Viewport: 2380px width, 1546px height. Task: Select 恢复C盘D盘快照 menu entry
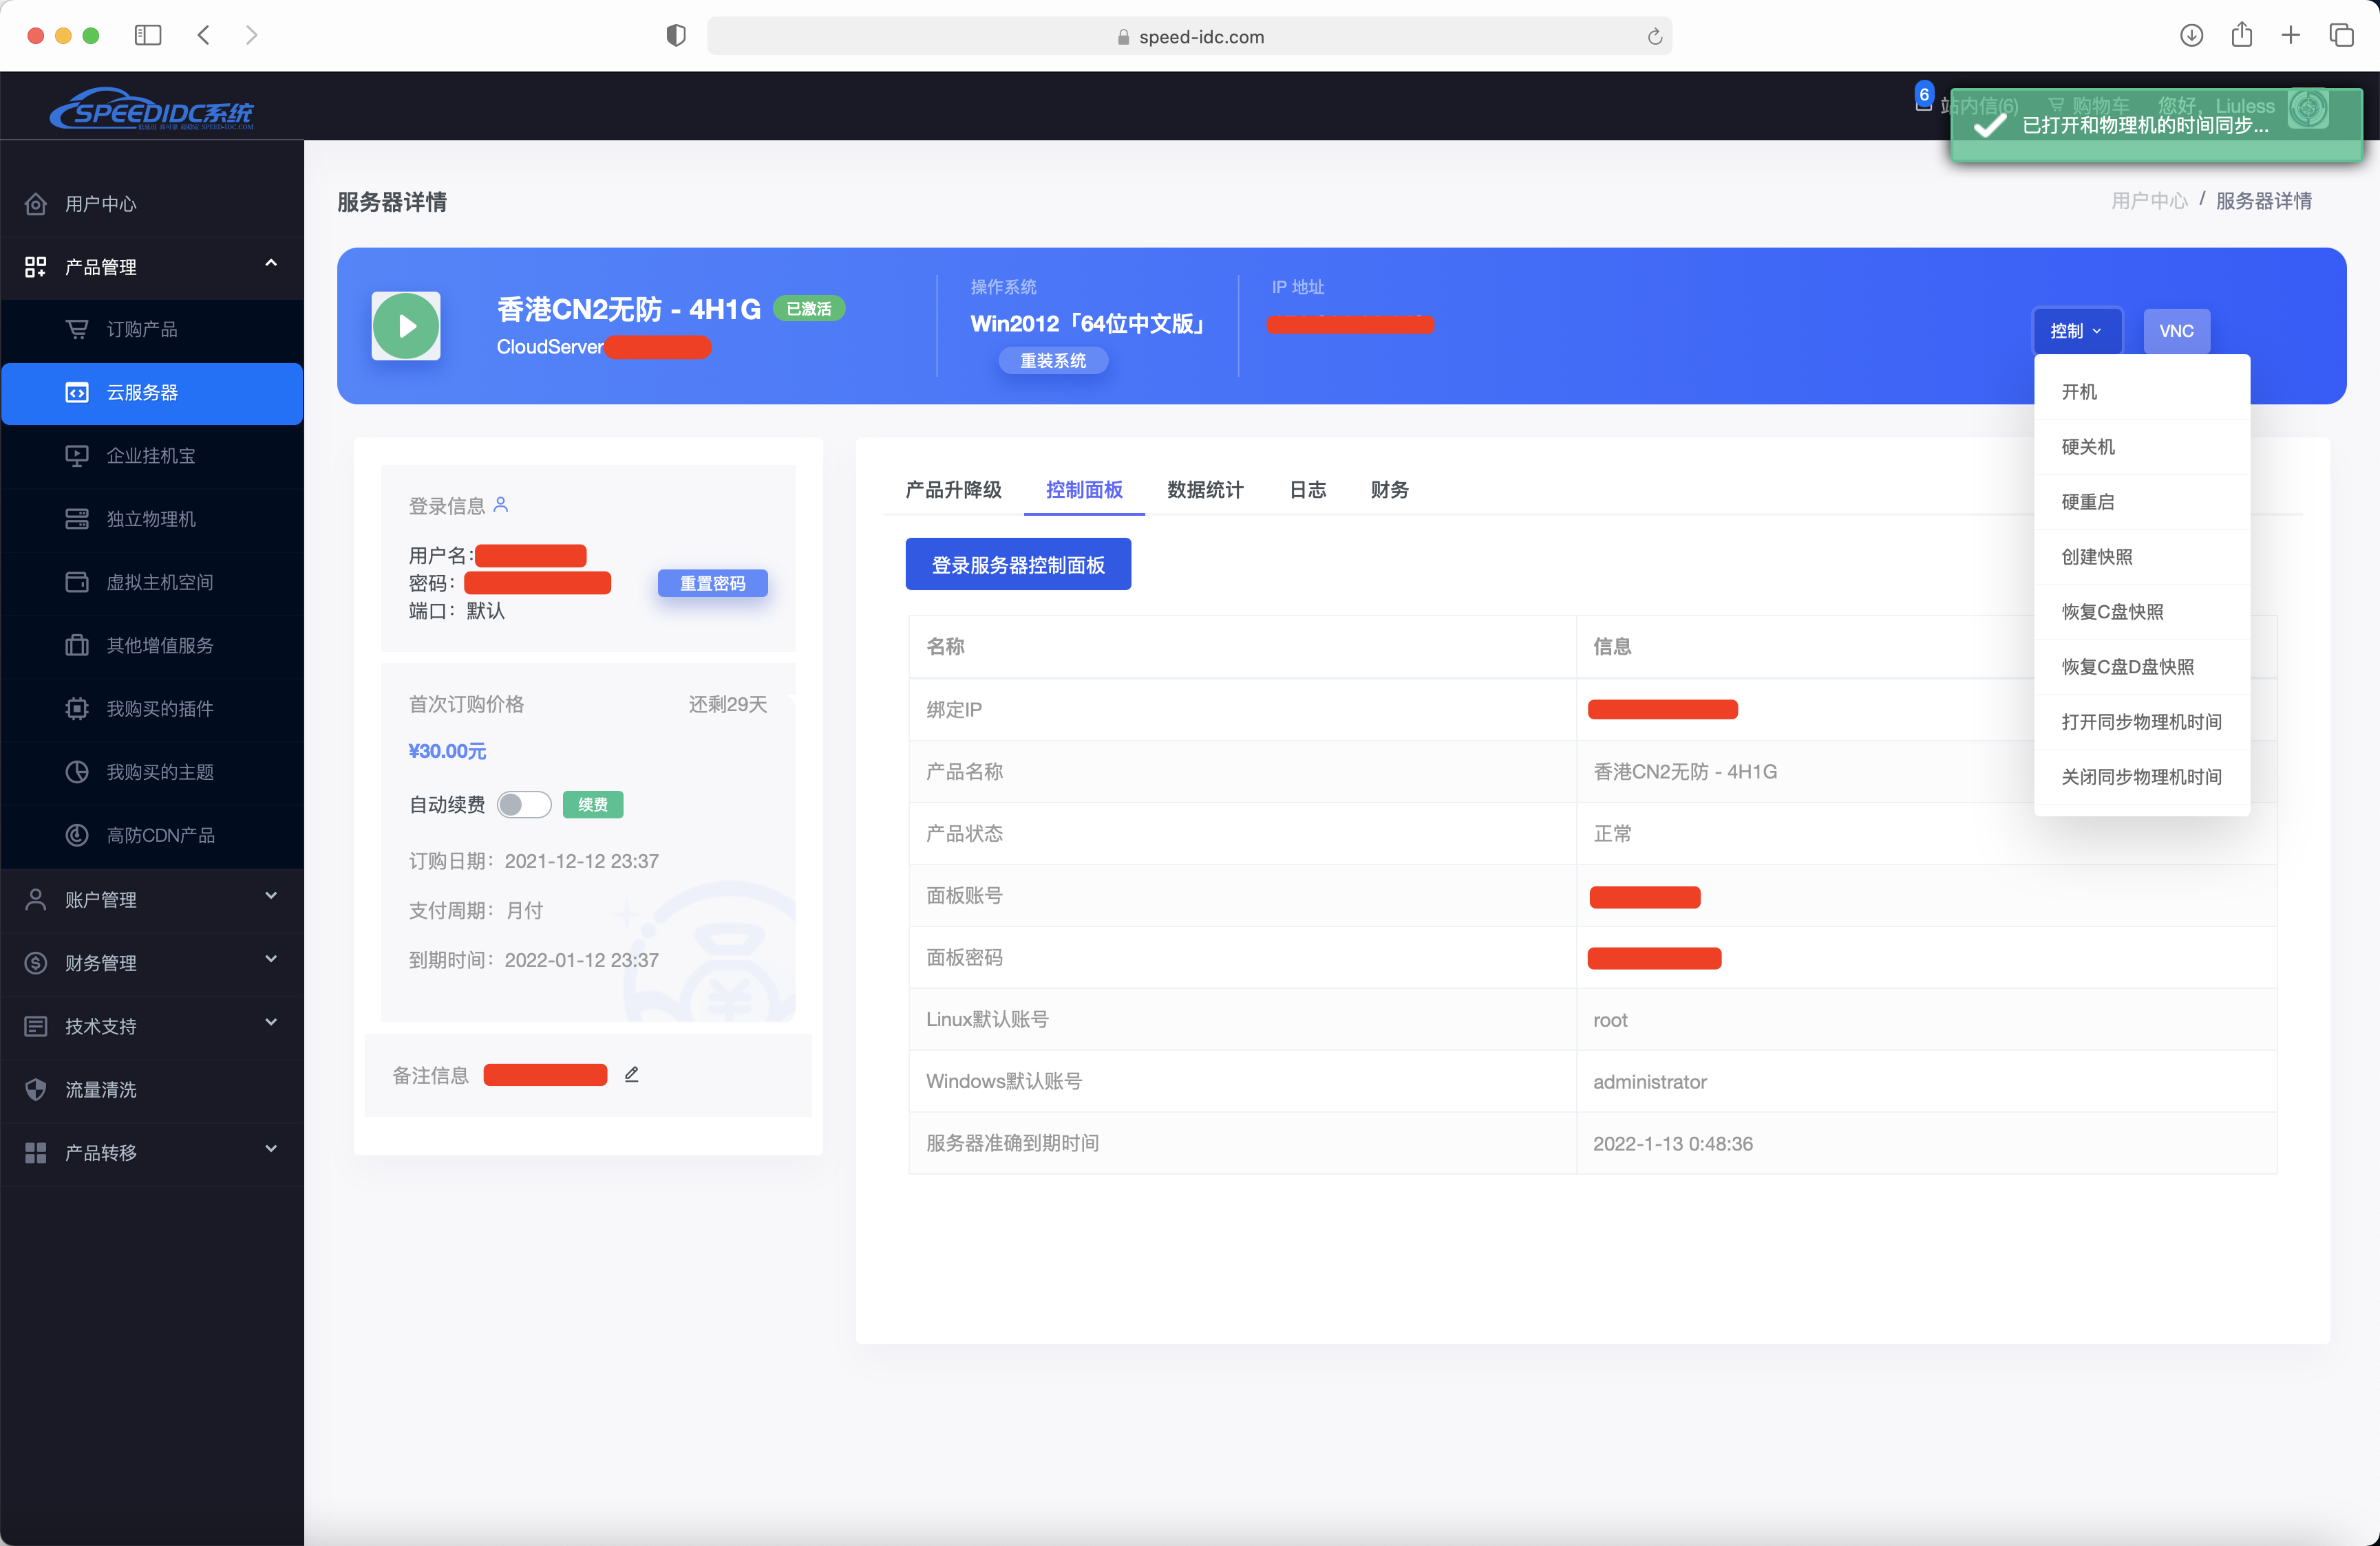(2142, 666)
